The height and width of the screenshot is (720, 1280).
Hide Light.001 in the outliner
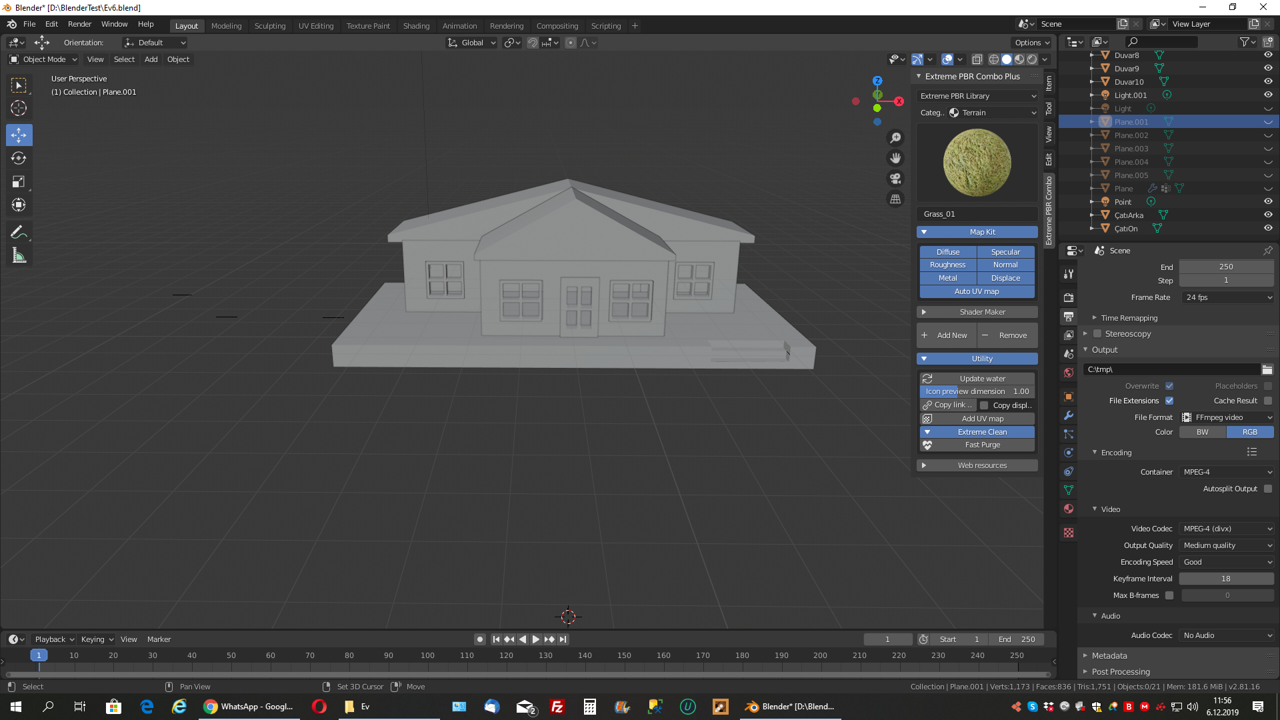tap(1268, 95)
